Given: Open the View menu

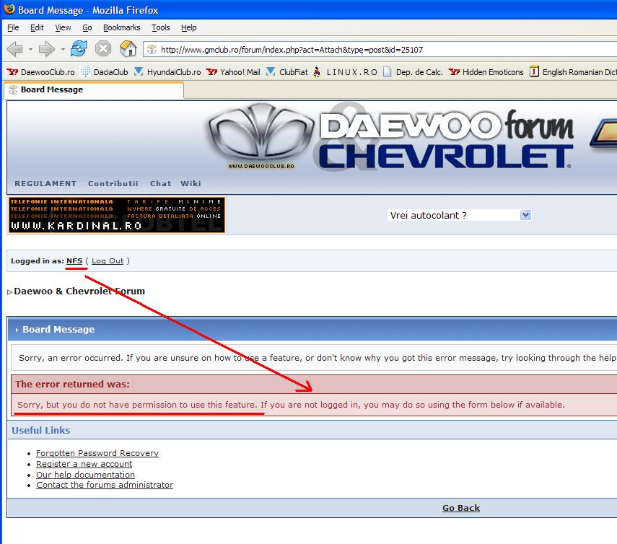Looking at the screenshot, I should [x=63, y=27].
